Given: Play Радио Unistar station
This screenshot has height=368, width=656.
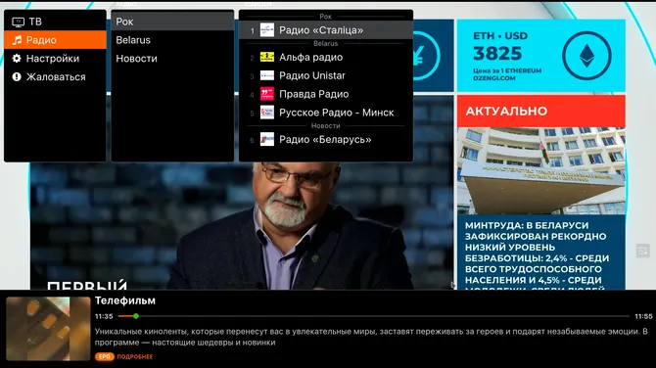Looking at the screenshot, I should coord(325,75).
